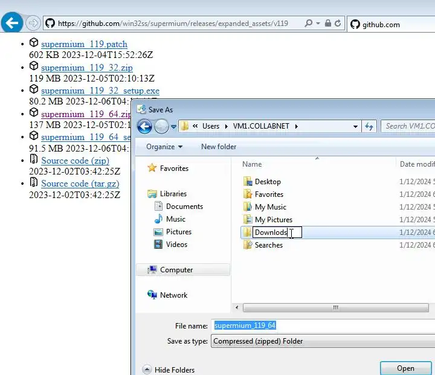The width and height of the screenshot is (435, 375).
Task: Click the security lock icon in address bar
Action: [328, 23]
